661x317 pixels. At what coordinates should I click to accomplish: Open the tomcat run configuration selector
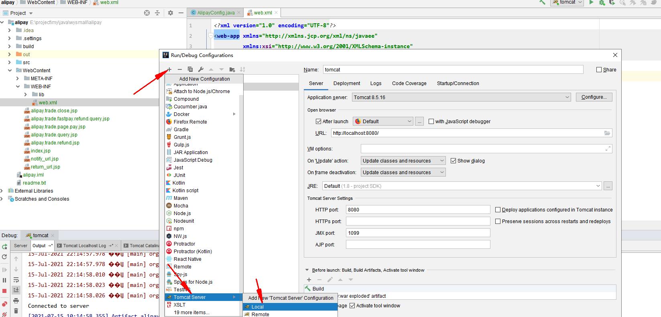[568, 2]
